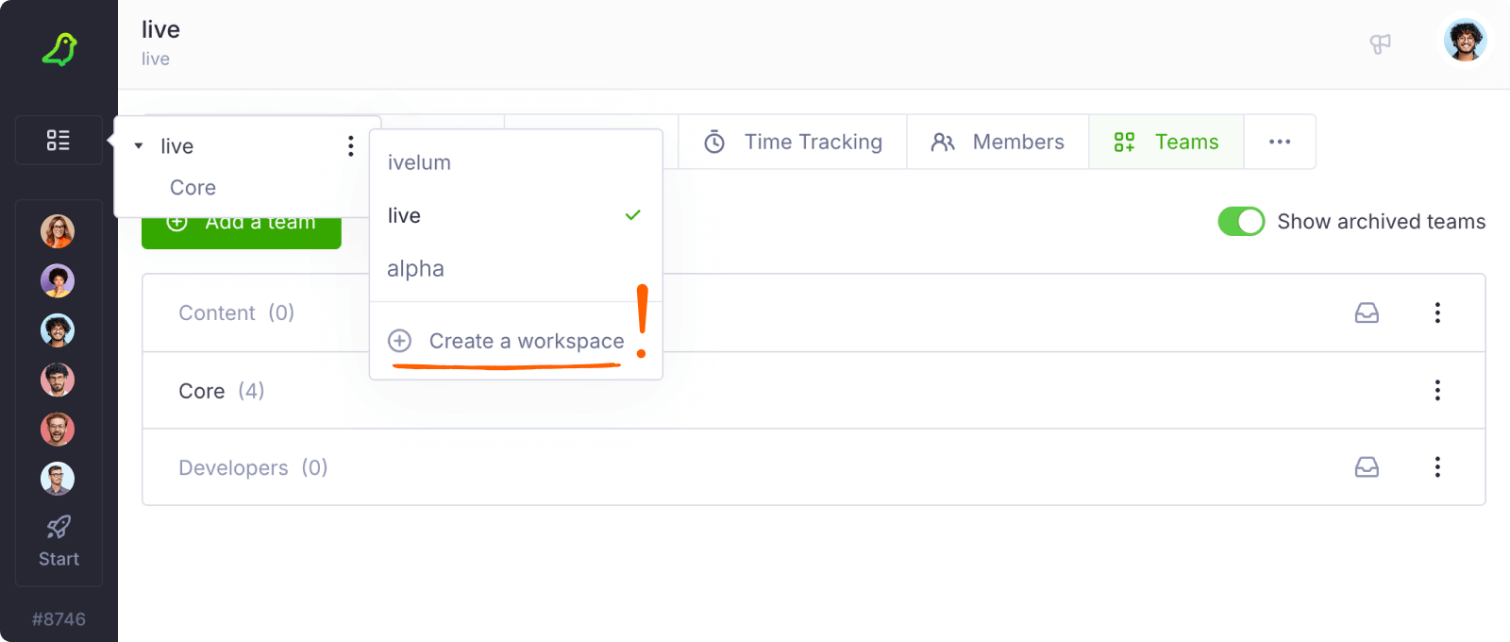The image size is (1510, 642).
Task: Collapse the live workspace tree arrow
Action: pyautogui.click(x=139, y=146)
